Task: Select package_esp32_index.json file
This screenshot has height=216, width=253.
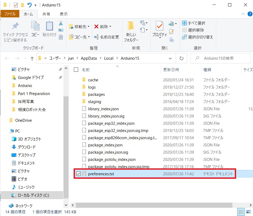Action: click(x=111, y=123)
